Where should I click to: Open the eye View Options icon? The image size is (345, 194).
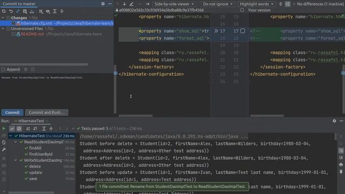point(48,11)
